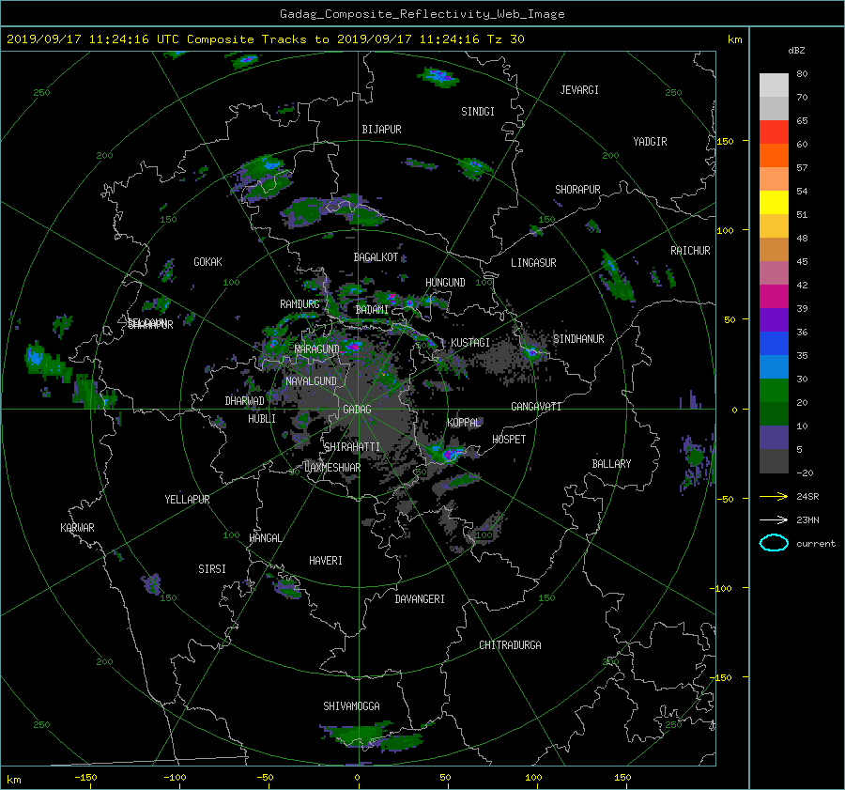The height and width of the screenshot is (790, 845).
Task: Click the GOKAK label
Action: coord(207,261)
